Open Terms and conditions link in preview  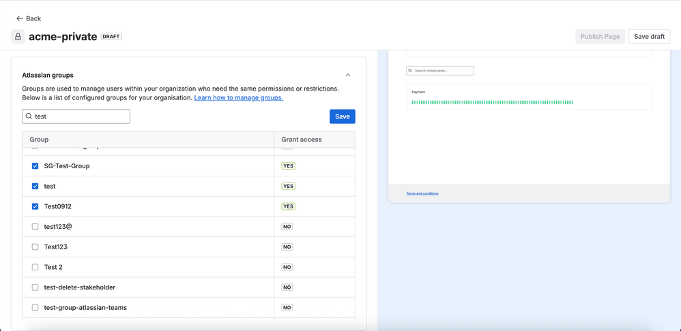pos(422,193)
